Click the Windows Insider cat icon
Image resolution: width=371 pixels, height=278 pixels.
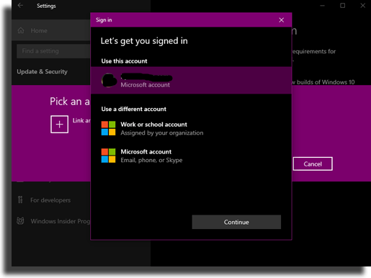20,220
